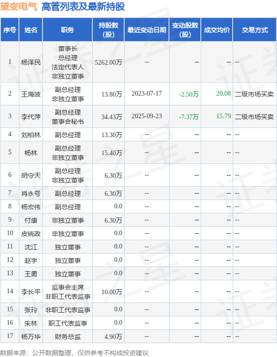Click the name 杨宏伟
Screen dimensions: 277x357
point(31,207)
